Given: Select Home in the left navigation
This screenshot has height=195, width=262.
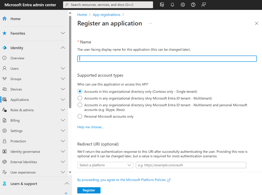Looking at the screenshot, I should coord(16,19).
